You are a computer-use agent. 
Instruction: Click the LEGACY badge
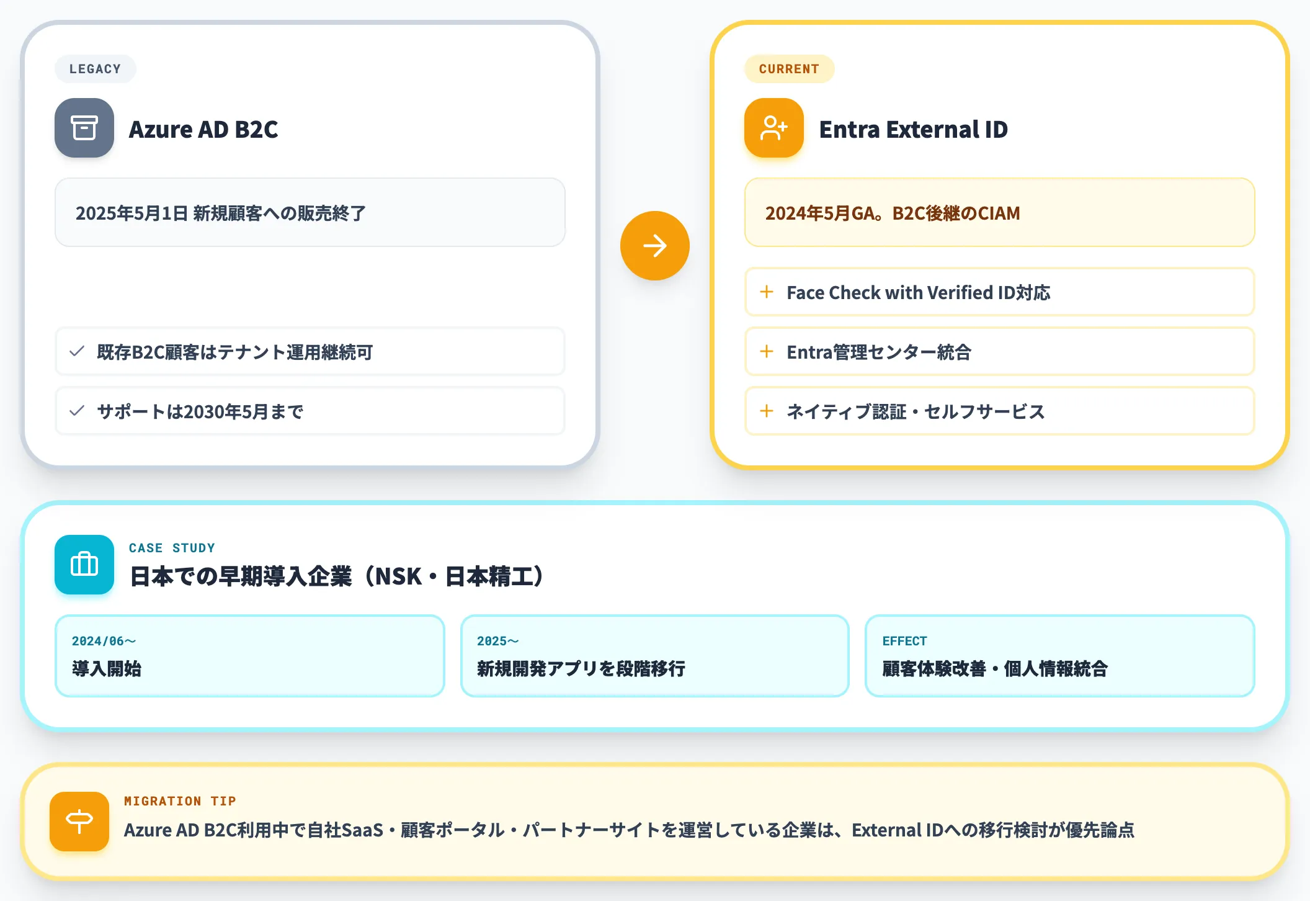(x=96, y=69)
